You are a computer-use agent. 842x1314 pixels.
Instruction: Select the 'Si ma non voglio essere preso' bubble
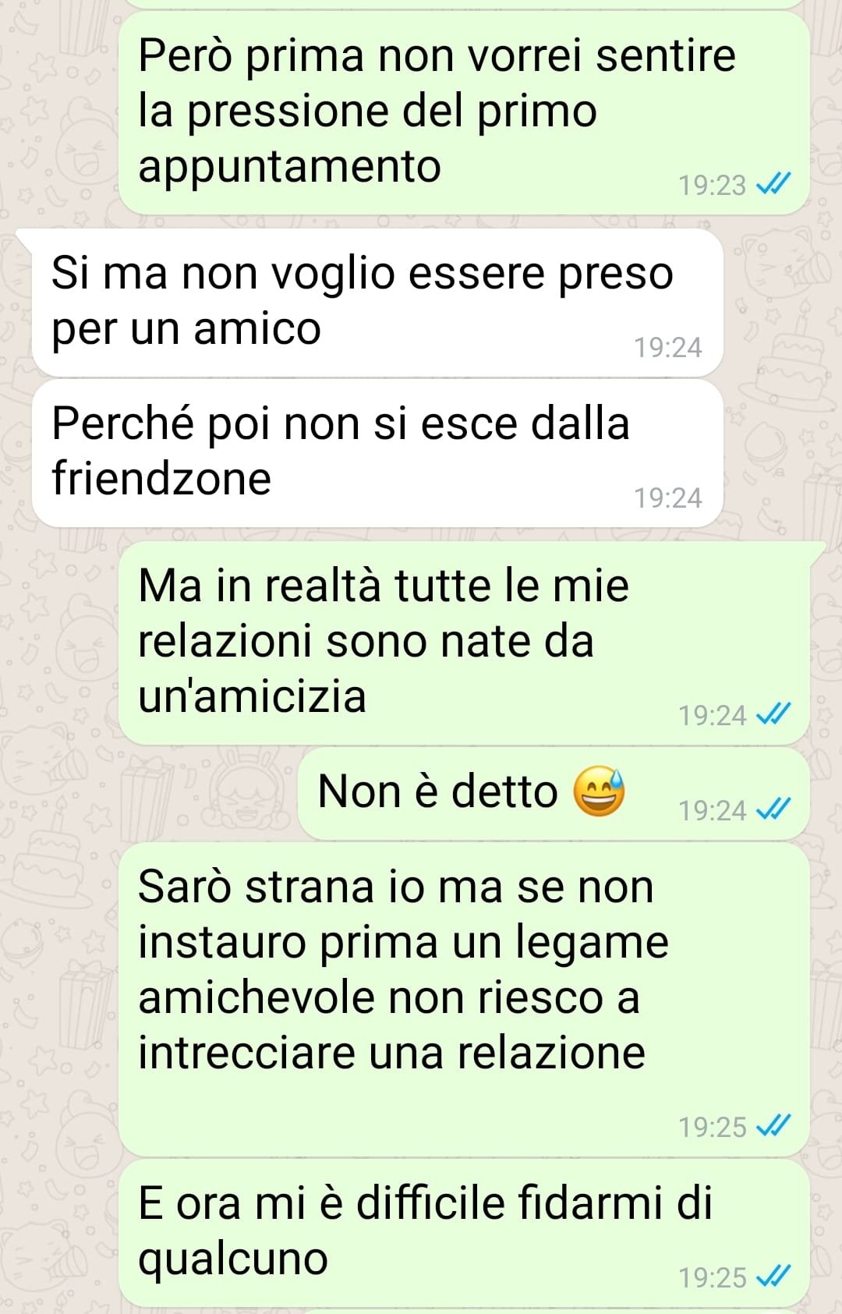[x=377, y=303]
